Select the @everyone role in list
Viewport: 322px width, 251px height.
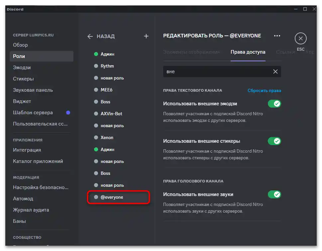click(x=112, y=197)
